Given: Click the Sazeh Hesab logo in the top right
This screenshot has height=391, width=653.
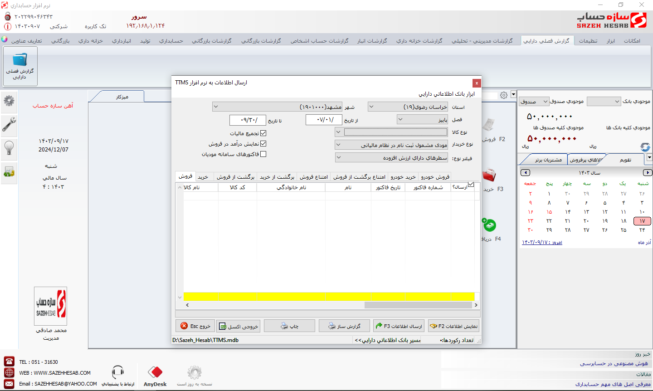Looking at the screenshot, I should [612, 20].
